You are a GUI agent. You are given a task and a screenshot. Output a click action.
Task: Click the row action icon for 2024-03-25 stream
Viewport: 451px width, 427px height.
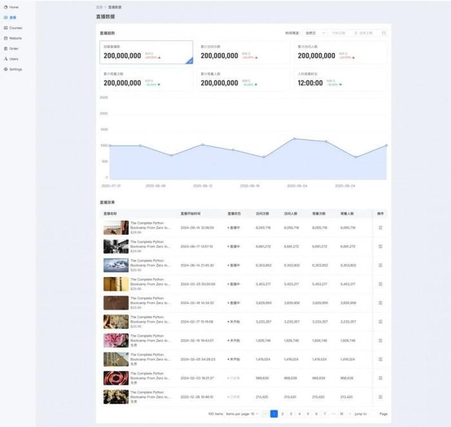click(380, 284)
